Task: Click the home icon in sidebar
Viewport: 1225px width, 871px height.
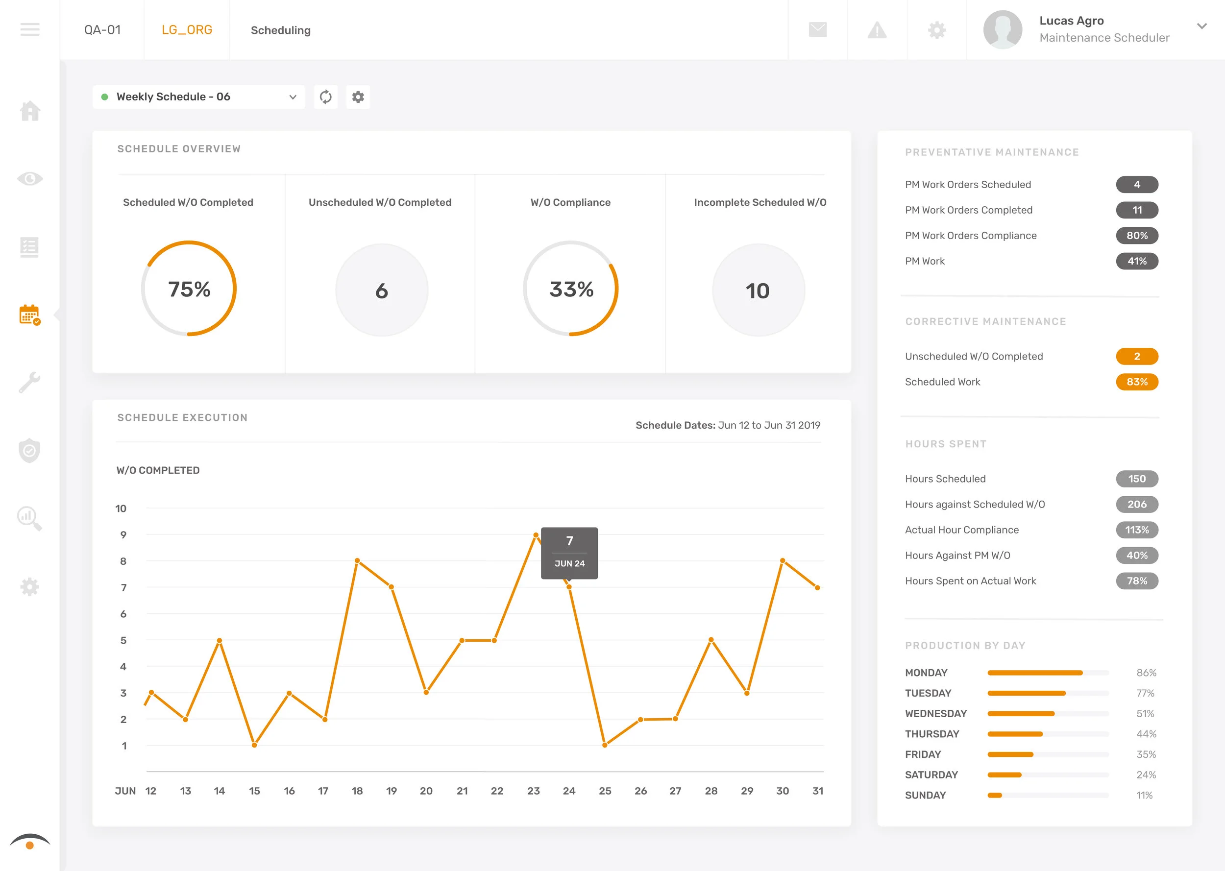Action: coord(30,111)
